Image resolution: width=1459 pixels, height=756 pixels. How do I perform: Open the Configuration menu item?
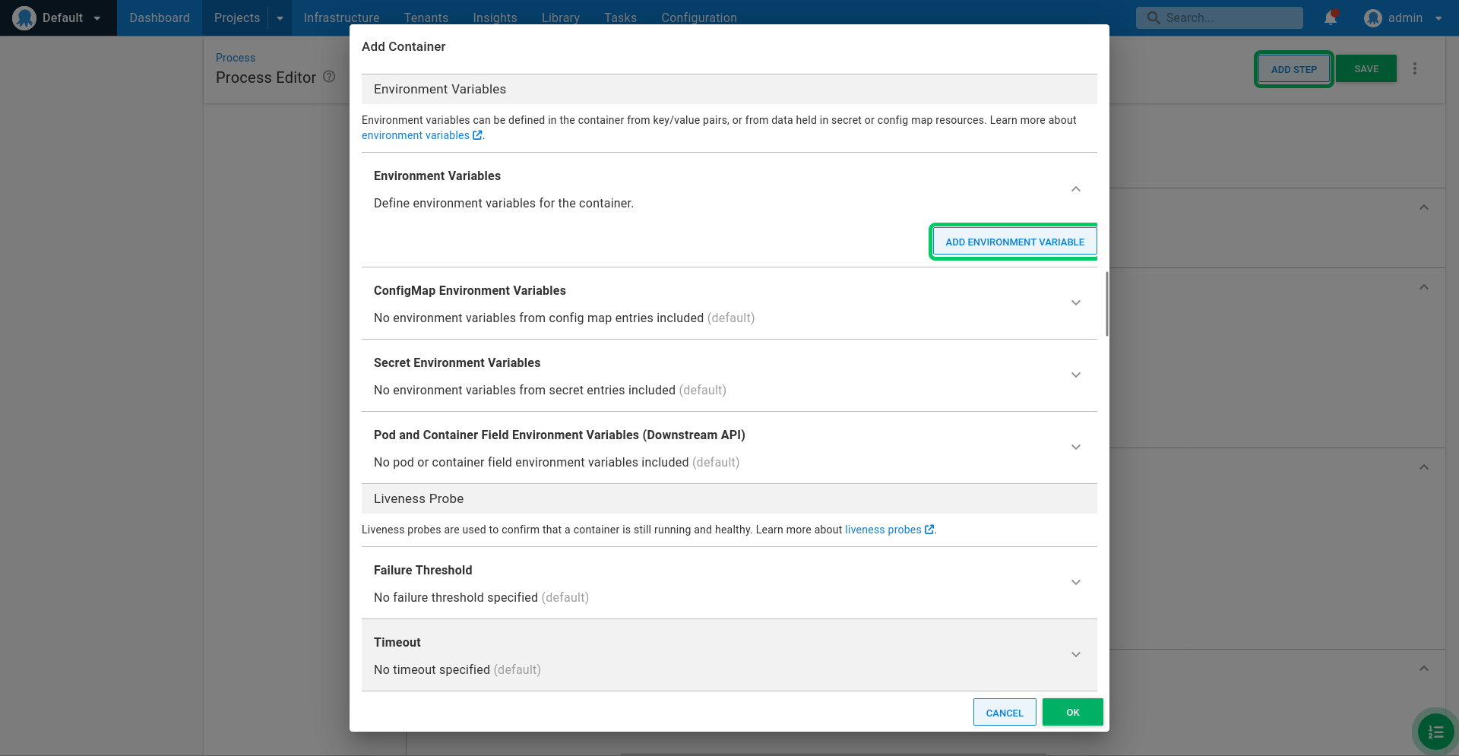pyautogui.click(x=699, y=17)
